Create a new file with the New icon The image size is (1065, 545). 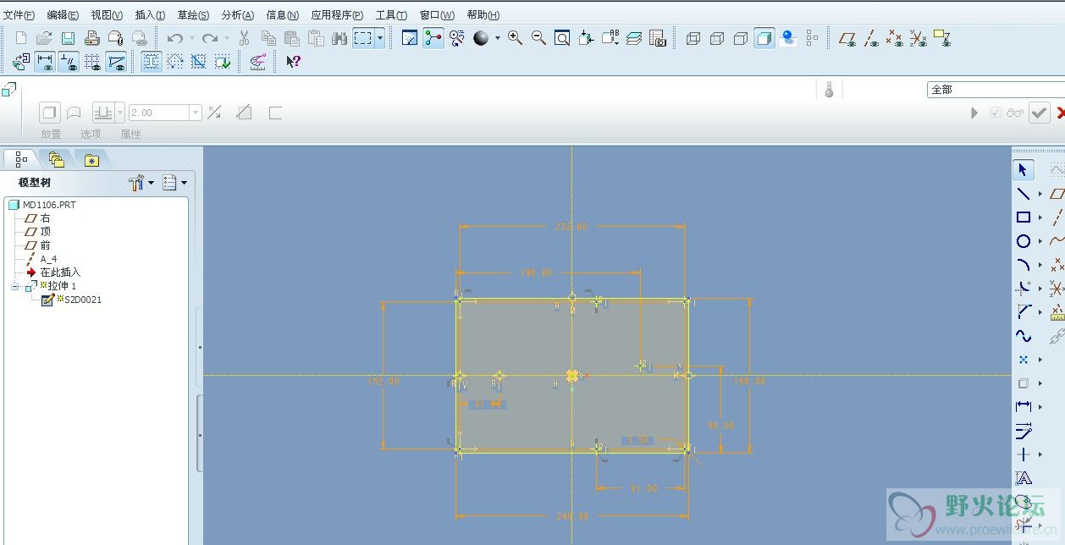click(21, 38)
